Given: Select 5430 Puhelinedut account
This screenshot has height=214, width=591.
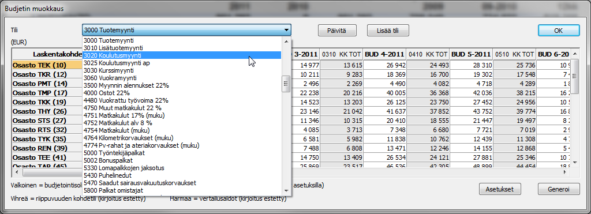Looking at the screenshot, I should (182, 175).
